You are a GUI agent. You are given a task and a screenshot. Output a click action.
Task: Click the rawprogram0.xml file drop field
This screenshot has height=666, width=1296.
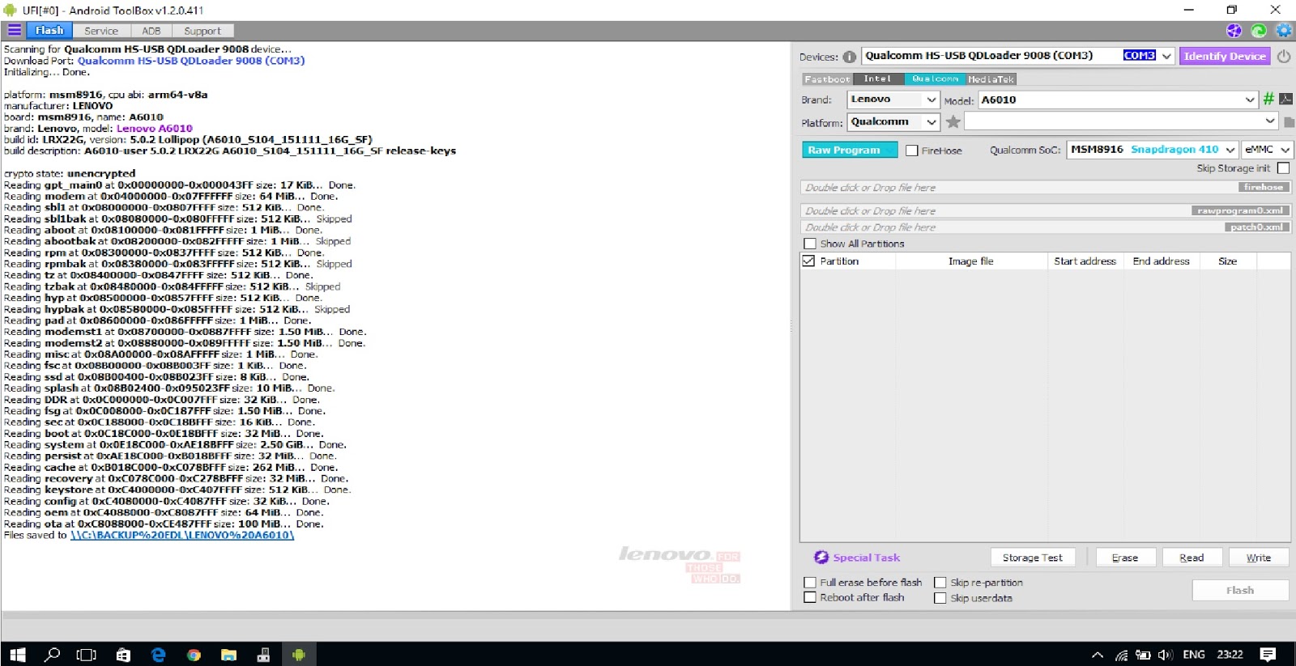1046,211
